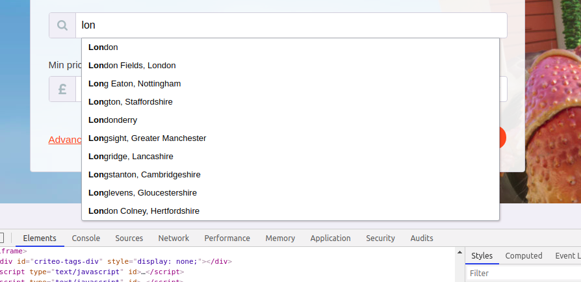The height and width of the screenshot is (282, 581).
Task: Open the Application tab
Action: (x=331, y=238)
